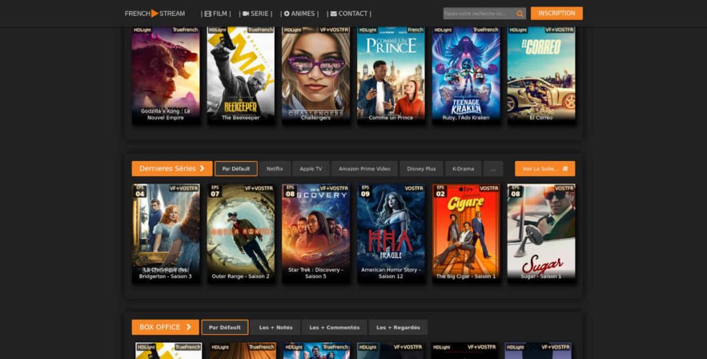Click VOSTFR label on Sugar poster
The image size is (707, 359).
click(x=564, y=188)
